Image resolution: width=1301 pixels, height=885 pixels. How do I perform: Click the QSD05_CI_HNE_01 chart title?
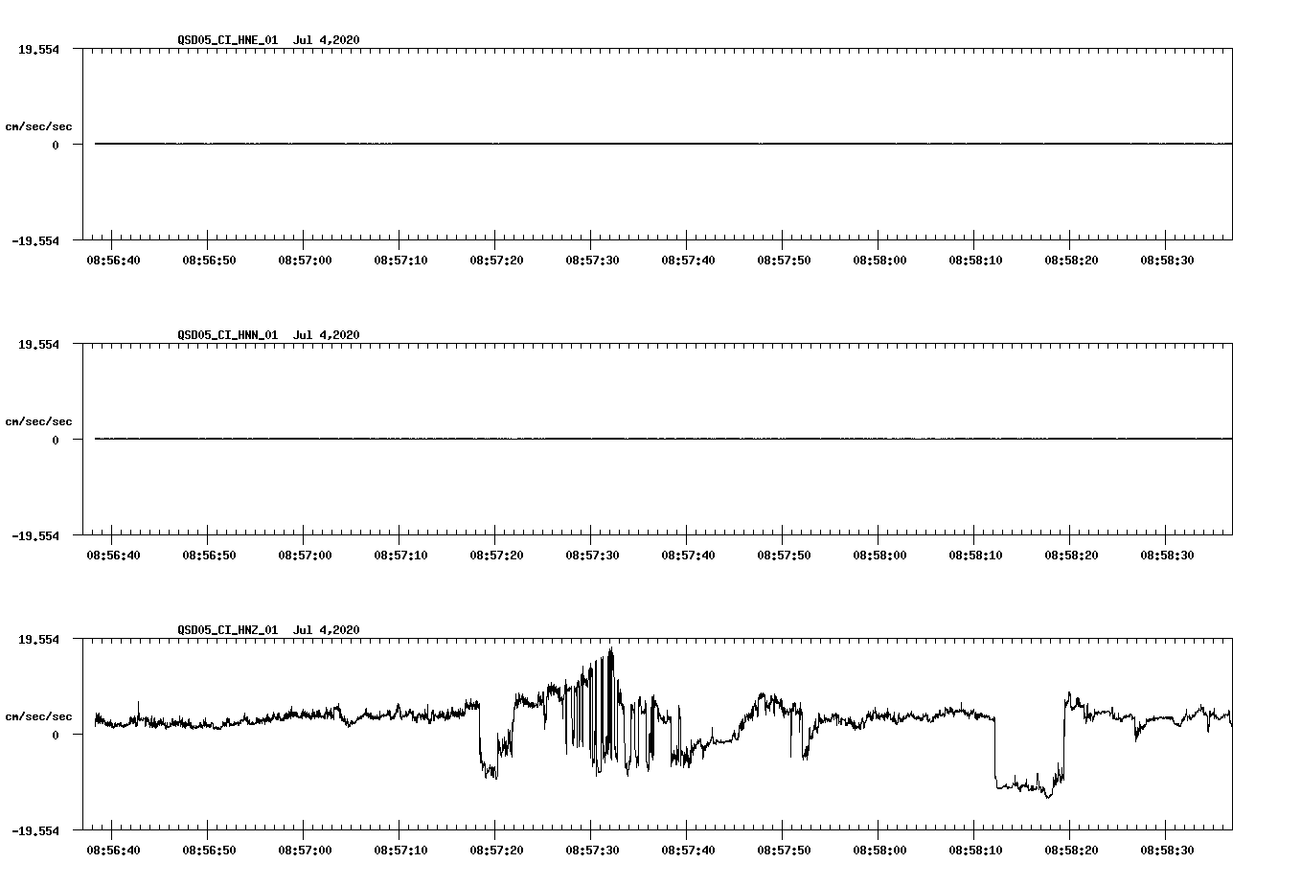pyautogui.click(x=268, y=39)
